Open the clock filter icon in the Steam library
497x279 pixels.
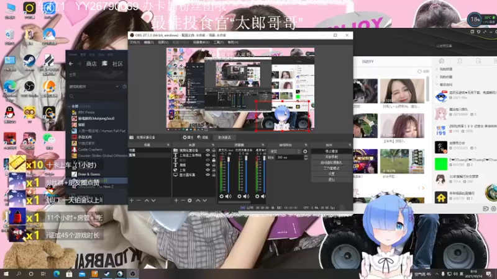coord(125,86)
